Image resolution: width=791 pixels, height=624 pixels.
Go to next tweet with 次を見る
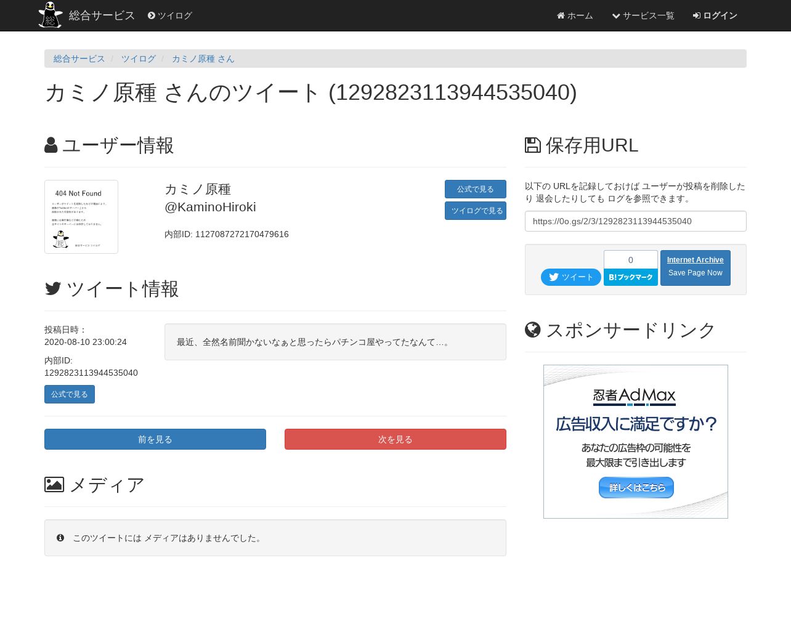395,439
